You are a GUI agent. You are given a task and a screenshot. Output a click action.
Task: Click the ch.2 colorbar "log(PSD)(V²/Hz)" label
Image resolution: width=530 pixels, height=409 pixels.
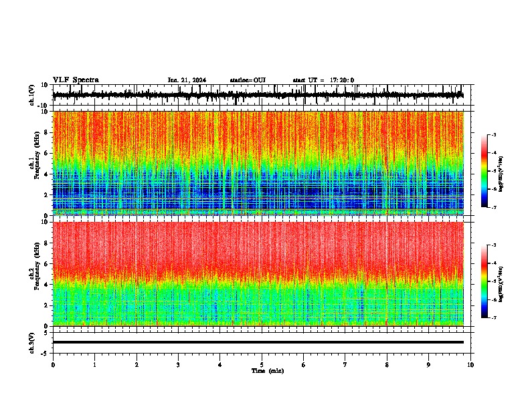point(501,285)
